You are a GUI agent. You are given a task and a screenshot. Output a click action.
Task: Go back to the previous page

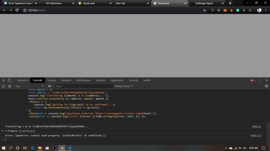pos(4,10)
